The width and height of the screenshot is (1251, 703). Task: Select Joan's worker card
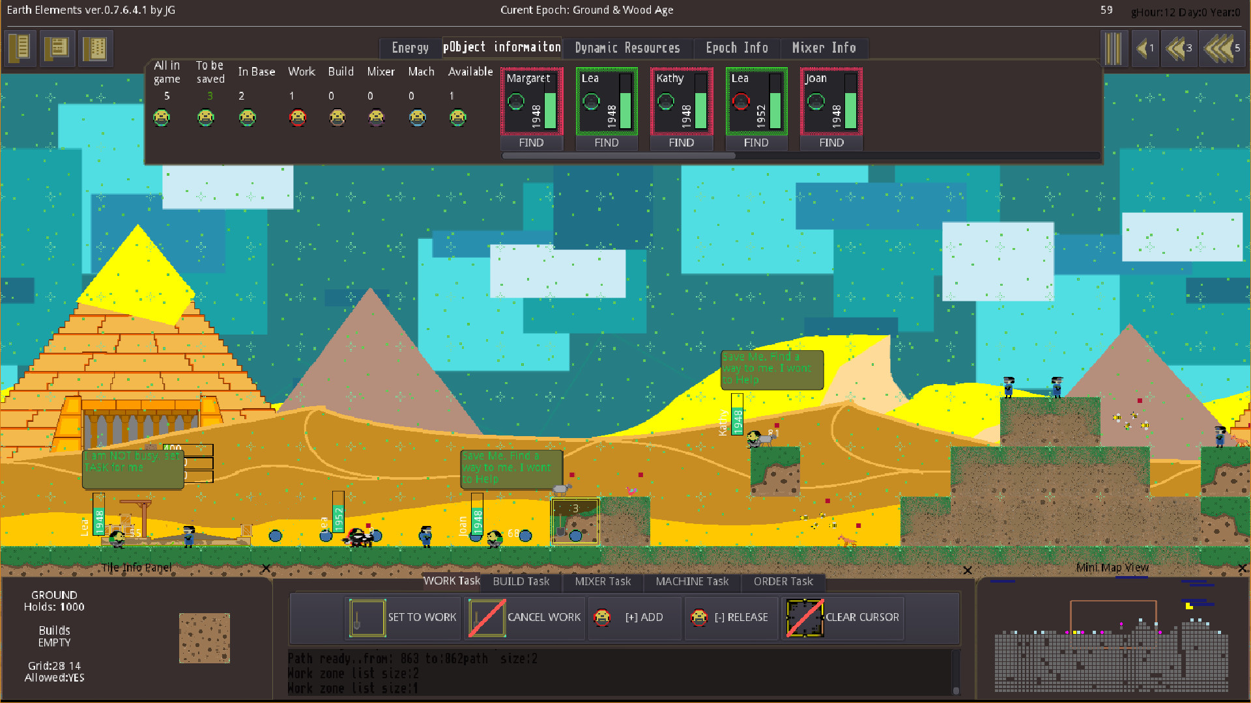(831, 101)
